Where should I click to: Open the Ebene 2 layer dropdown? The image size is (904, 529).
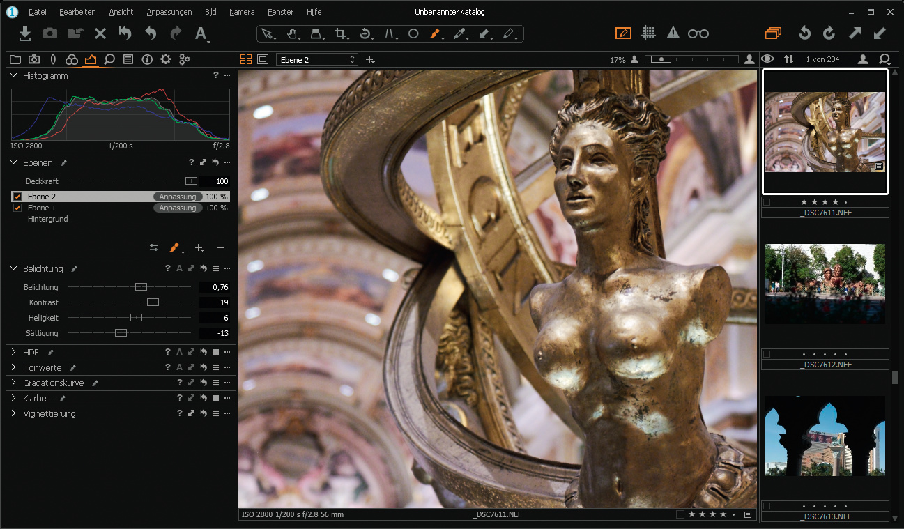[316, 60]
